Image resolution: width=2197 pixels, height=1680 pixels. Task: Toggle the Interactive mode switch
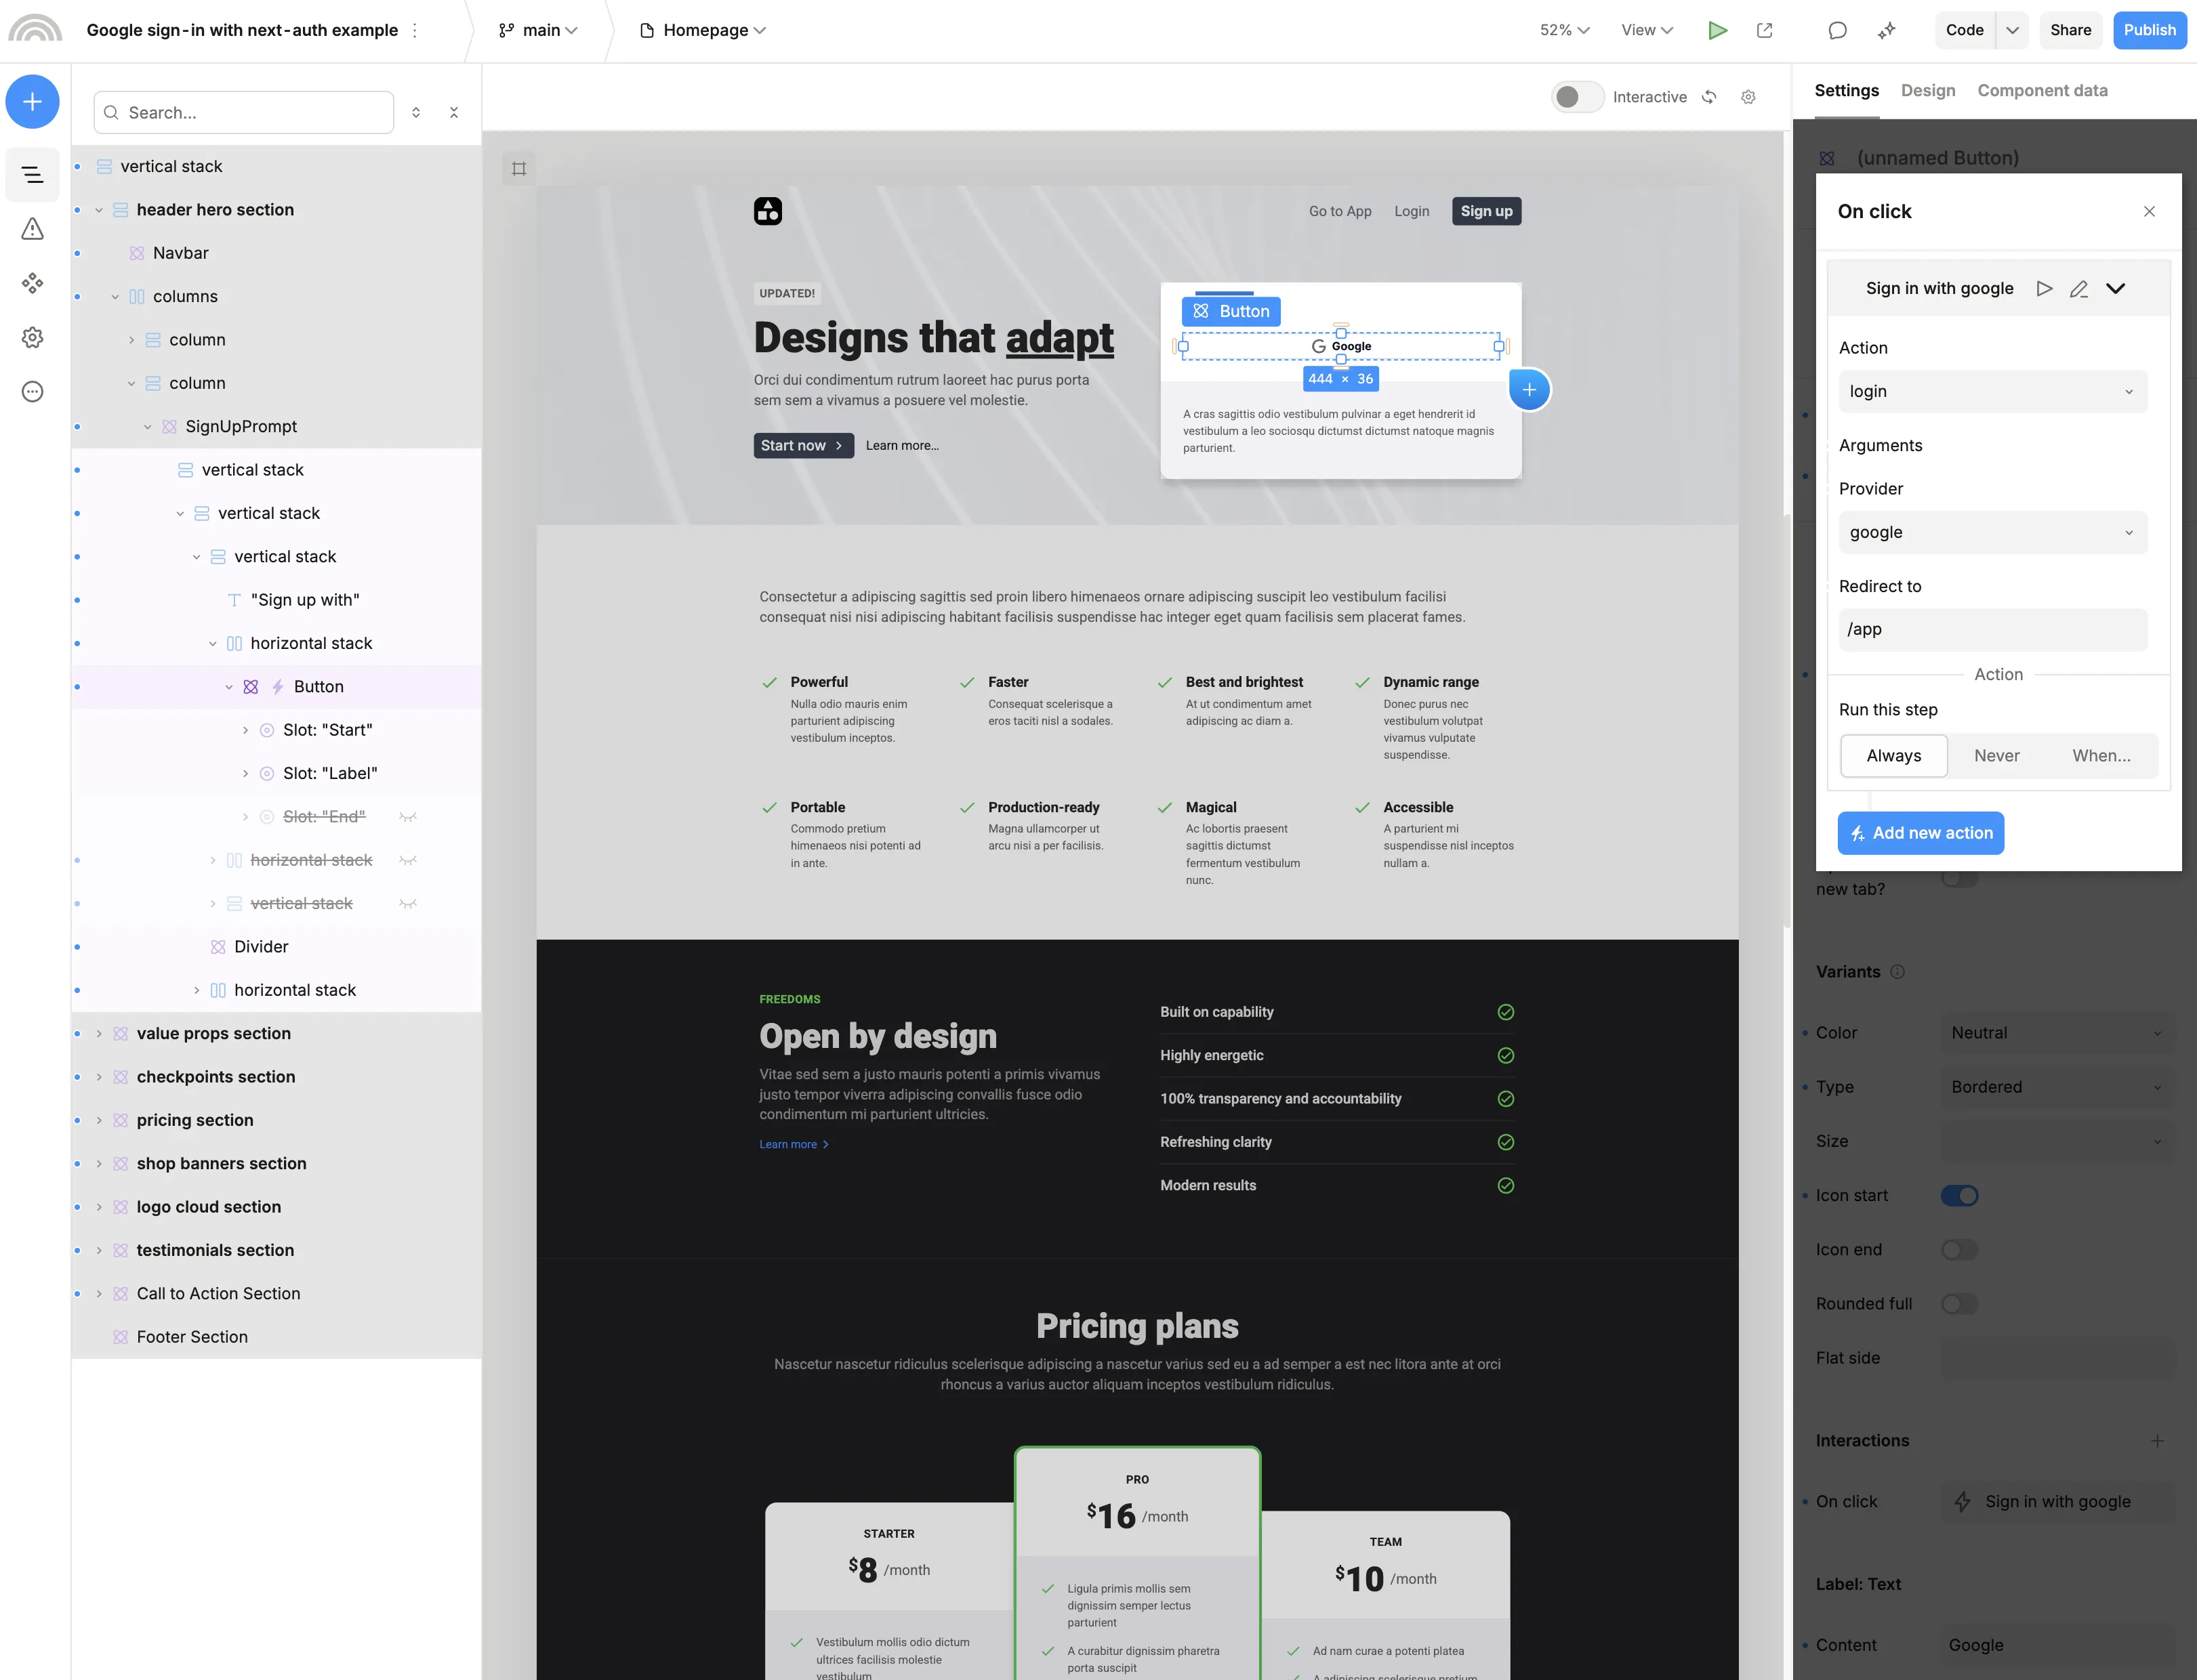[1578, 97]
